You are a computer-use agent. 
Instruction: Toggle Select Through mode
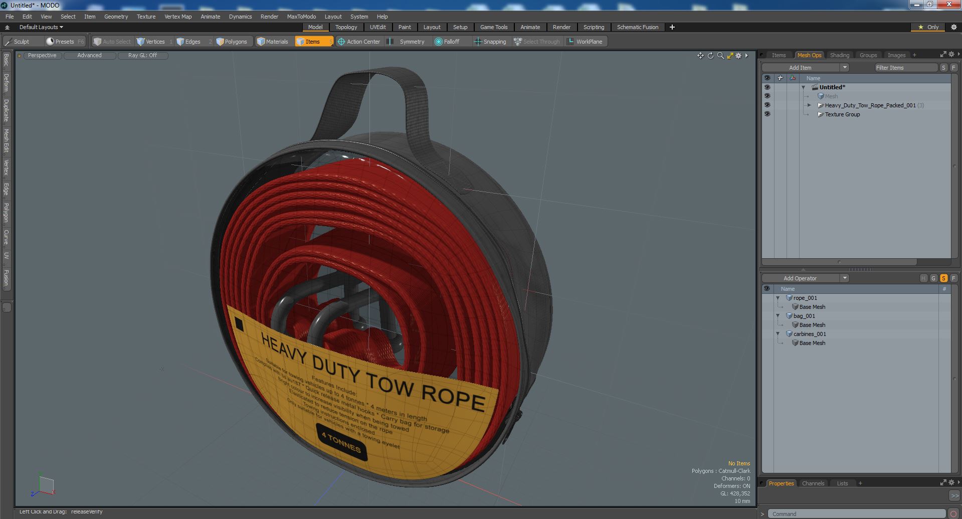[536, 42]
